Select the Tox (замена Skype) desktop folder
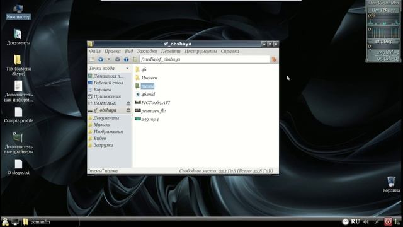Viewport: 403px width, 227px height. coord(18,66)
